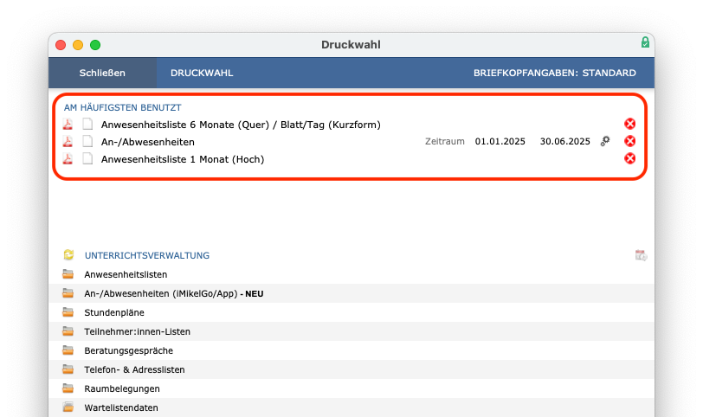
Task: Expand Raumbelegungen folder icon
Action: coord(68,388)
